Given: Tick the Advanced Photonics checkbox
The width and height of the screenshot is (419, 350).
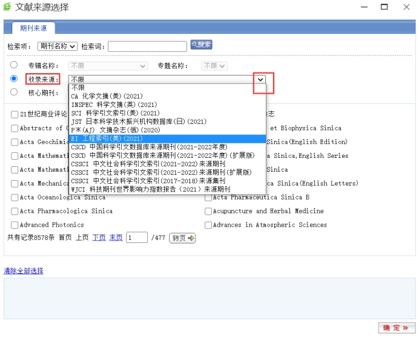Looking at the screenshot, I should tap(15, 225).
